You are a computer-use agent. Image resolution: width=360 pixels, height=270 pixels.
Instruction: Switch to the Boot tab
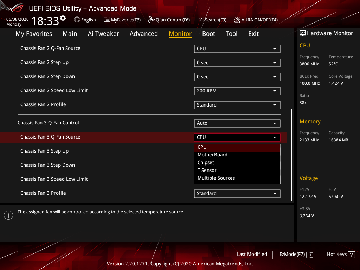pos(208,34)
